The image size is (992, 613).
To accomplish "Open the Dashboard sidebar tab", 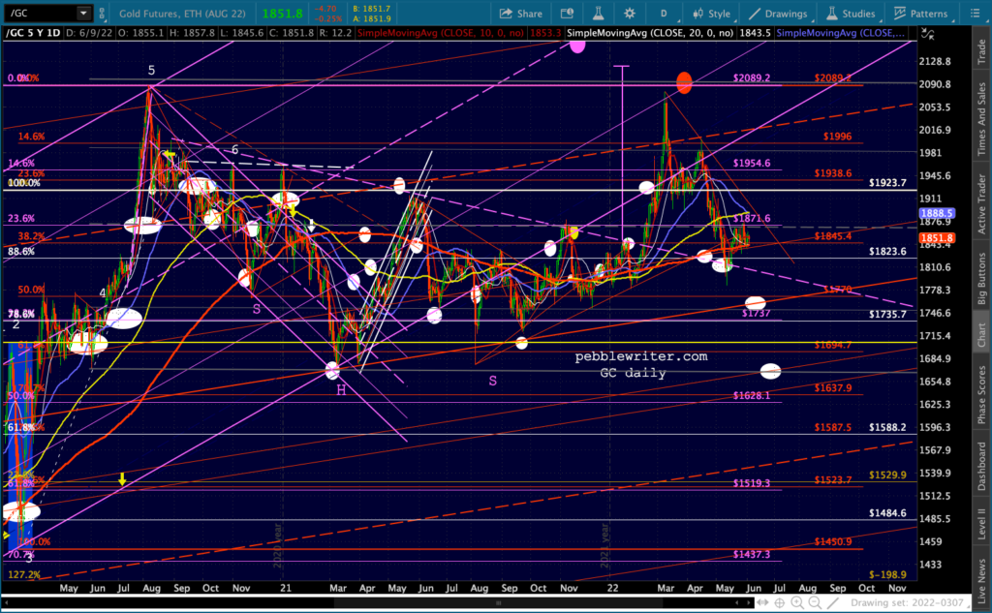I will pos(981,466).
